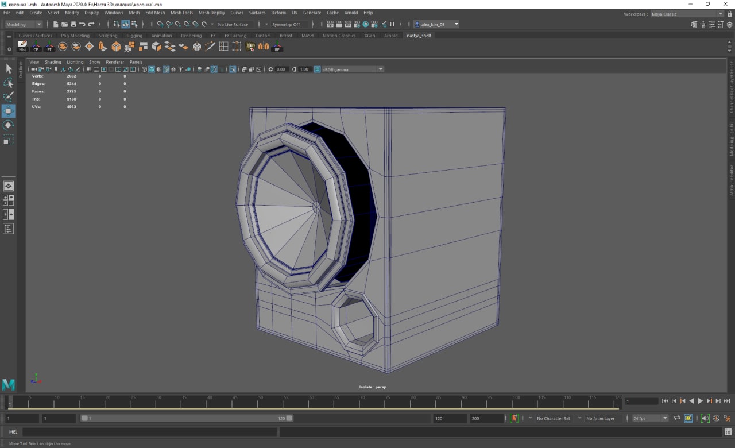
Task: Open the Attribute Editor side tab
Action: click(x=732, y=180)
